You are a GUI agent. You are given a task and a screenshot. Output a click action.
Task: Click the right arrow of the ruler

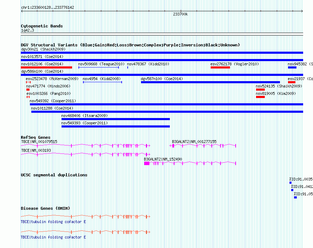[302, 11]
